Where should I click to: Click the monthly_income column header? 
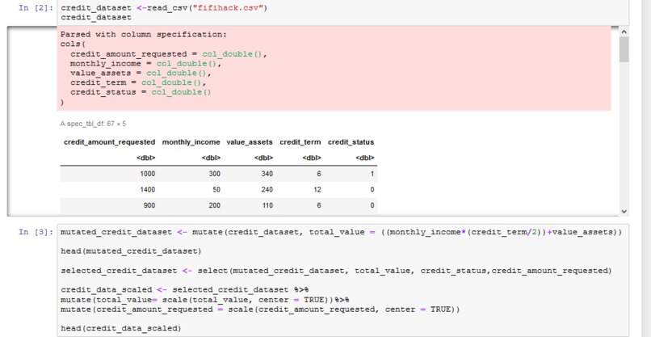[191, 142]
